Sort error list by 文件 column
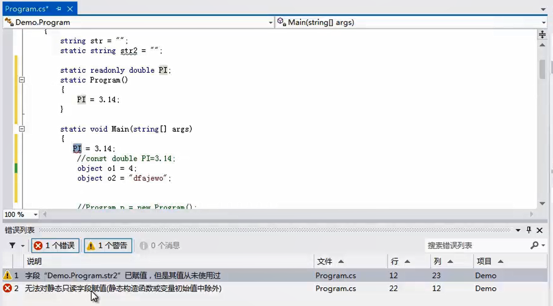Image resolution: width=553 pixels, height=306 pixels. 330,262
